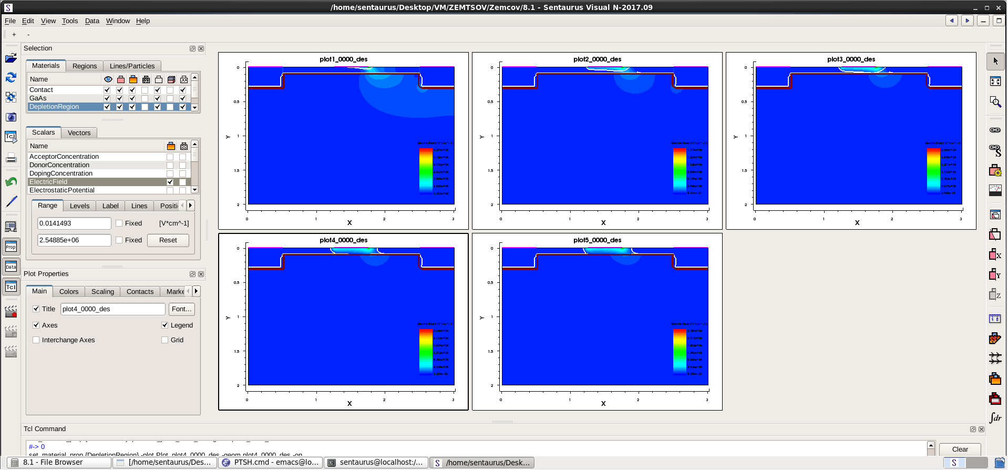Show more Range panel tabs right arrow

coord(190,206)
